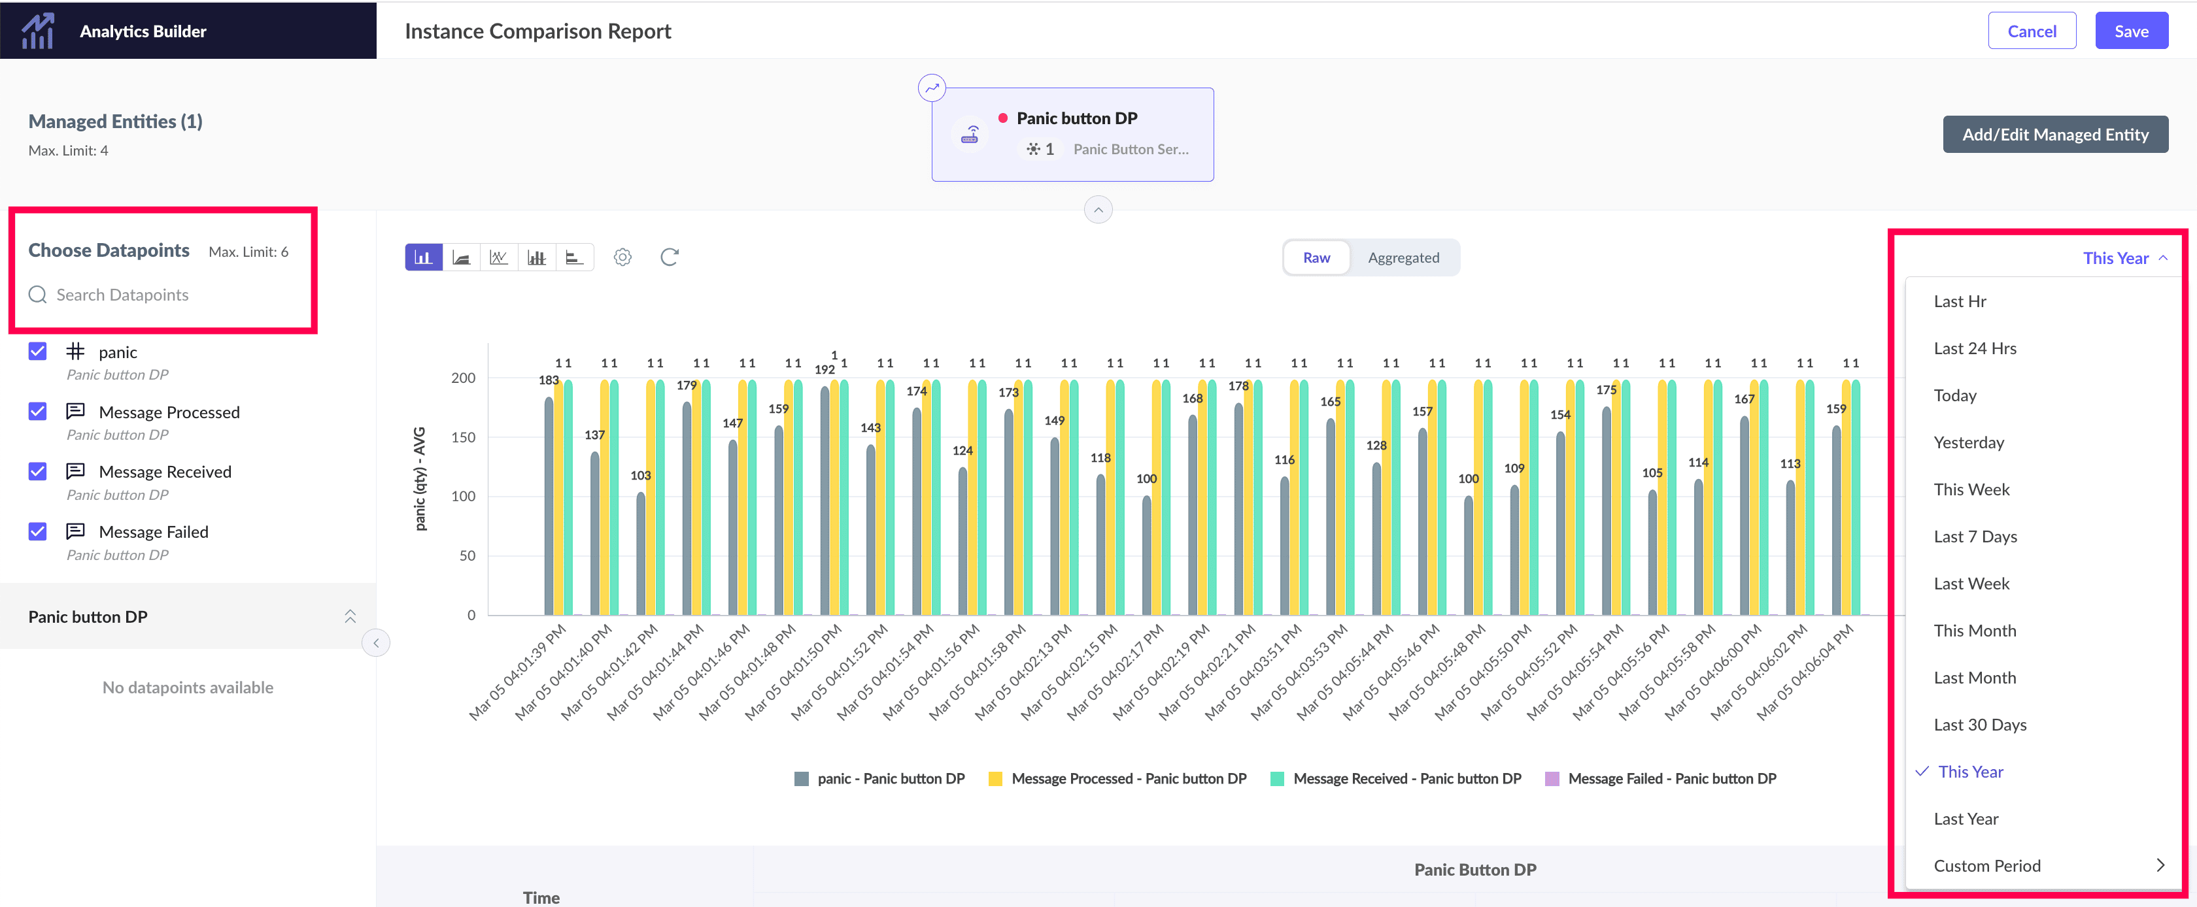Collapse the managed entities panel chevron
The image size is (2197, 907).
[x=1098, y=210]
